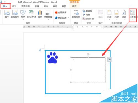The width and height of the screenshot is (138, 103).
Task: Click the 图片 (Picture) insert icon
Action: [x=7, y=14]
